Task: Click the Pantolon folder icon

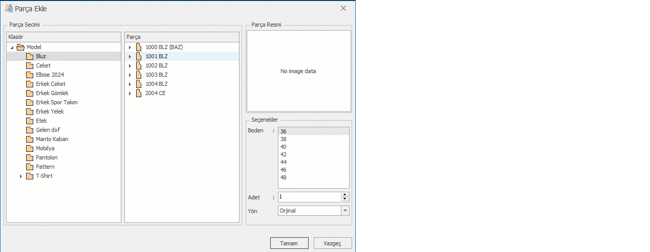Action: 30,157
